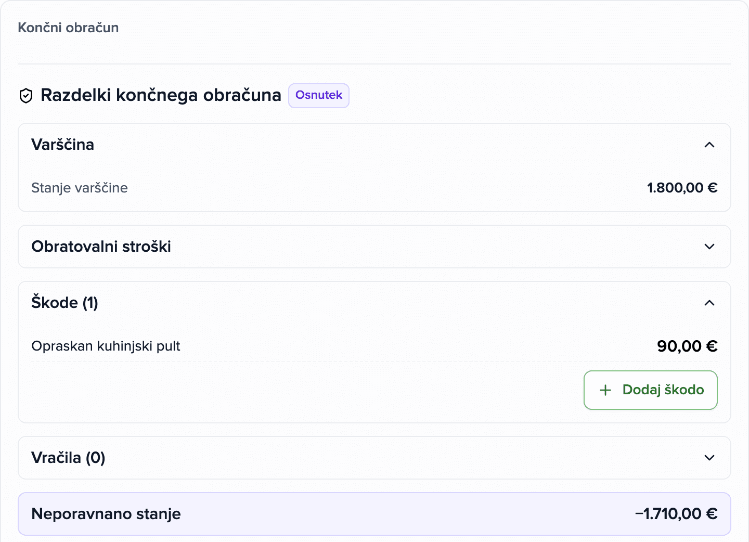The image size is (749, 542).
Task: Click the Neporavnano stanje label
Action: click(x=106, y=514)
